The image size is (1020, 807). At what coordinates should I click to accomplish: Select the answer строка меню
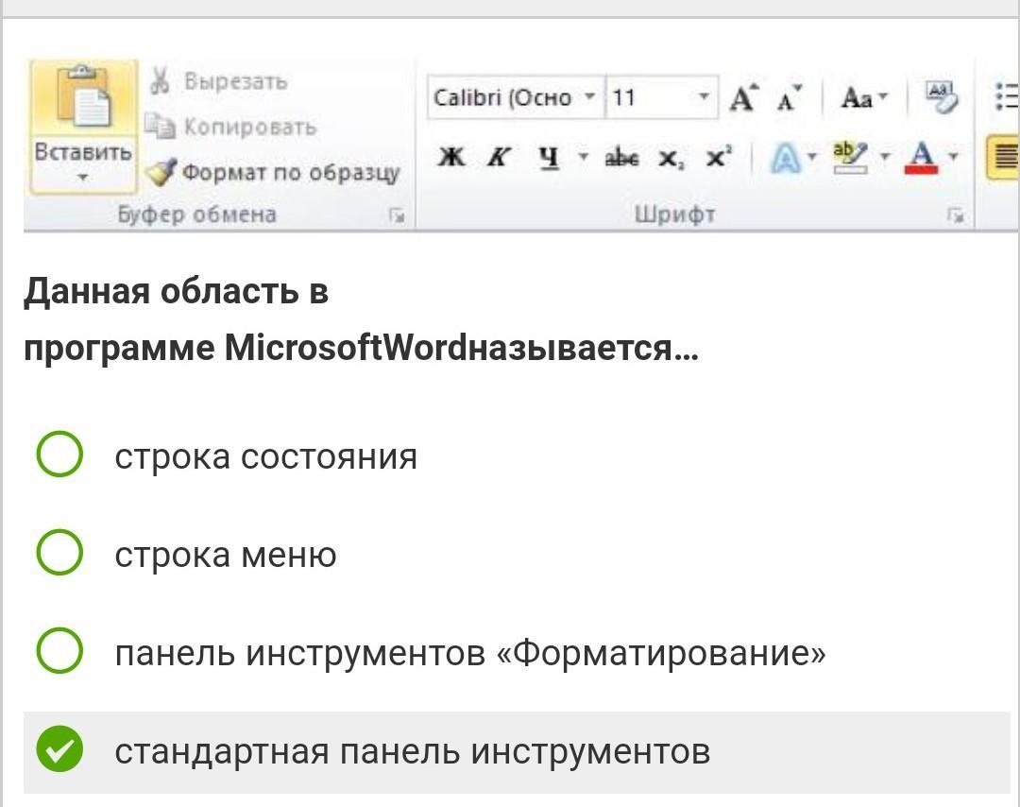59,552
